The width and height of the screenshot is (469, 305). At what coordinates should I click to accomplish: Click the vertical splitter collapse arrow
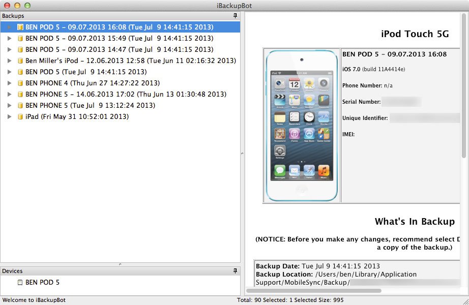click(242, 154)
